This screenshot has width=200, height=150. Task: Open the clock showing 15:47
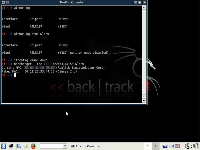coord(192,146)
